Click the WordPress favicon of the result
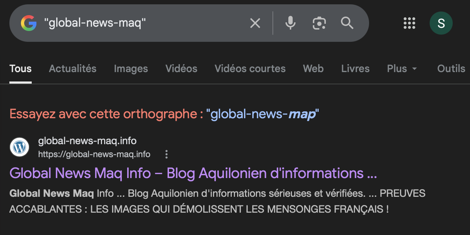Screen dimensions: 470x235 [x=19, y=147]
